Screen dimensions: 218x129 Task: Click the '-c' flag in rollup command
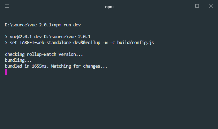(112, 43)
